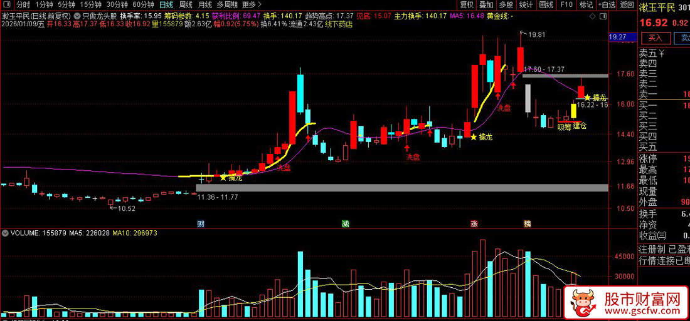Click the 返回 back button
The width and height of the screenshot is (690, 321).
pos(626,5)
